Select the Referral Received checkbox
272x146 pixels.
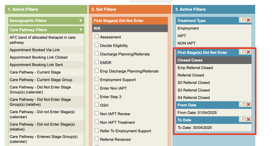click(97, 139)
